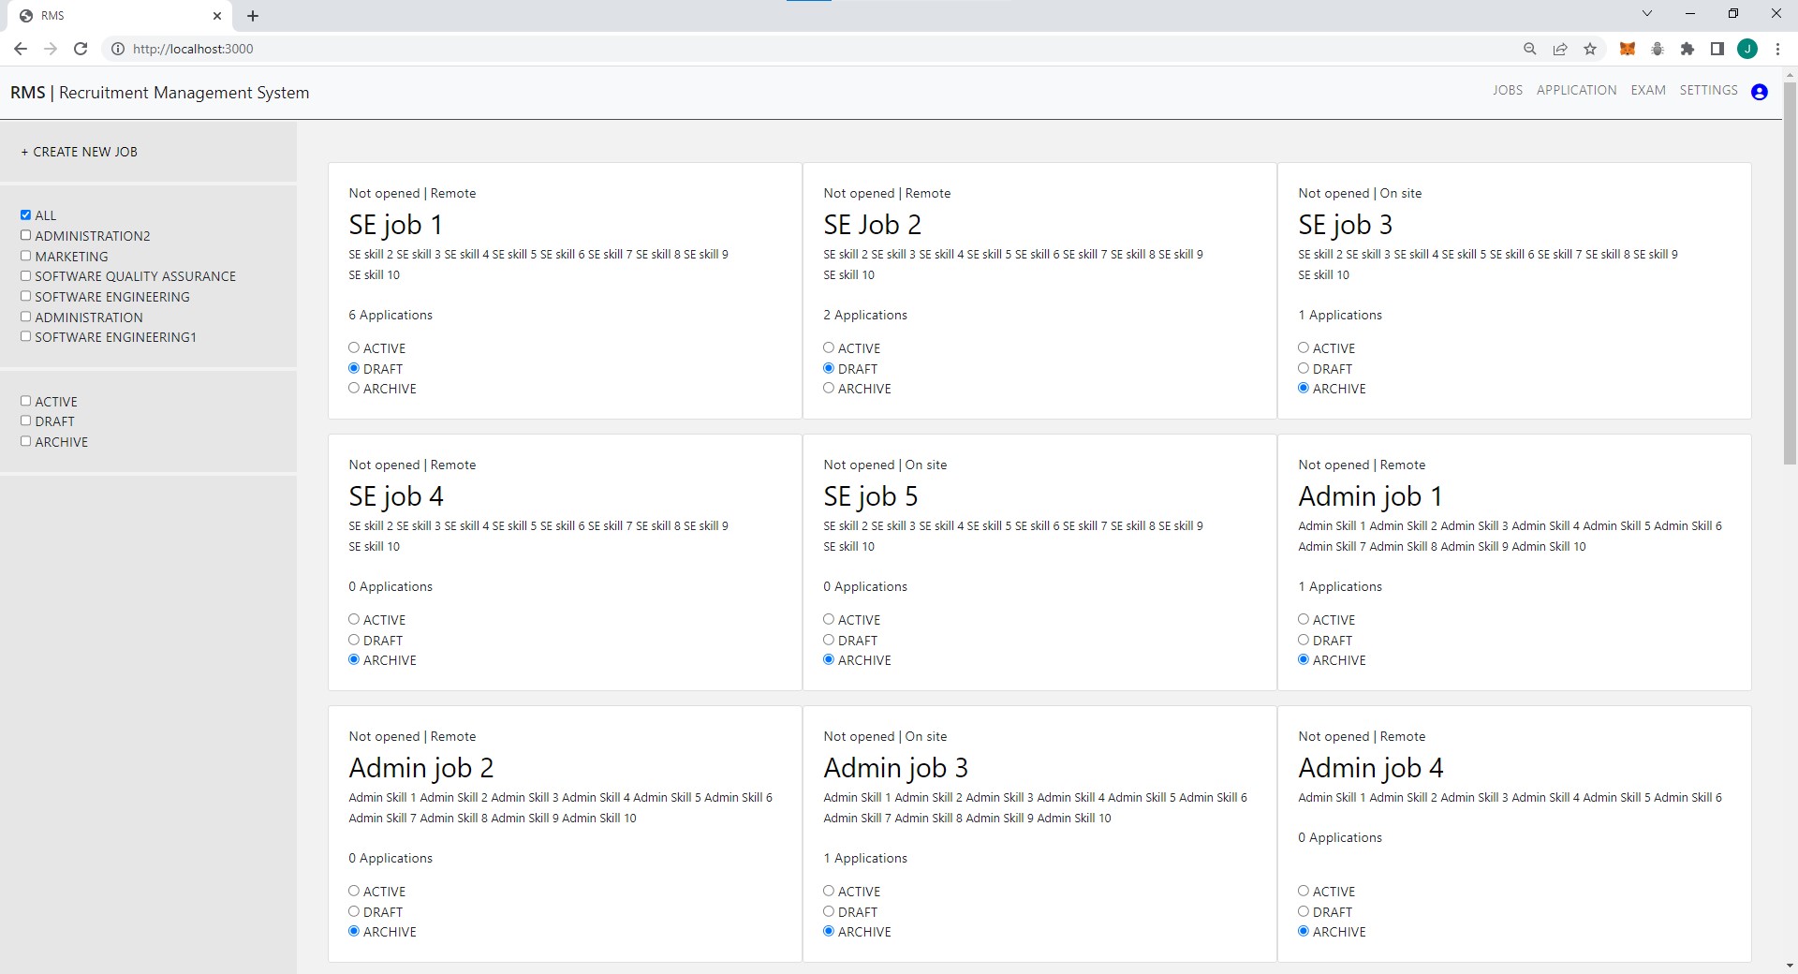Reload the page
Screen dimensions: 1798x974
81,49
